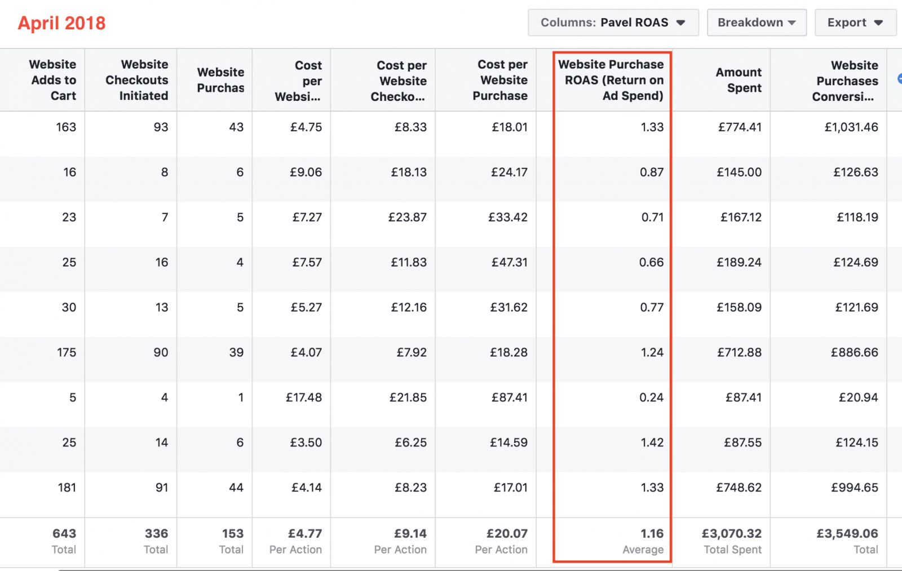Click amount spent £158.09
This screenshot has width=902, height=571.
click(x=739, y=308)
